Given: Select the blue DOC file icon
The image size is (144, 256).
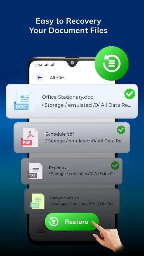Looking at the screenshot, I should (24, 101).
